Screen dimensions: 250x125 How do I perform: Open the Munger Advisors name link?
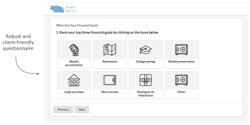[x=71, y=9]
